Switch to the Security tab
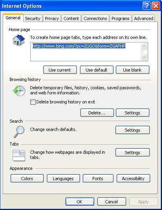The width and height of the screenshot is (162, 210). pyautogui.click(x=33, y=18)
